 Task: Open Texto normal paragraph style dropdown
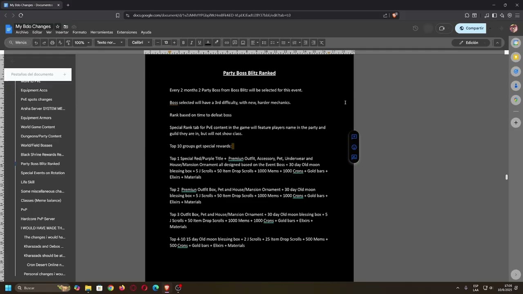point(110,42)
